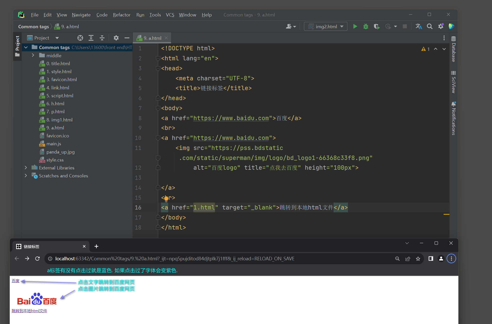Viewport: 492px width, 324px height.
Task: Click the browser address bar URL
Action: point(175,259)
